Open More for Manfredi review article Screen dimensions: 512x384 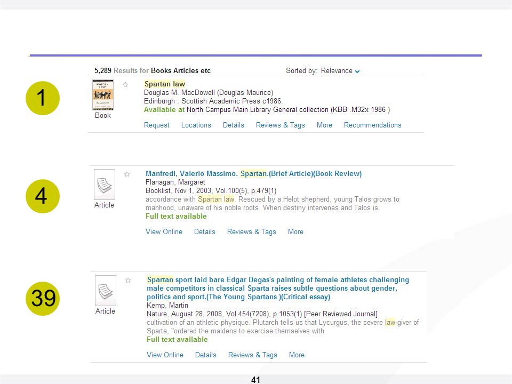(x=295, y=231)
